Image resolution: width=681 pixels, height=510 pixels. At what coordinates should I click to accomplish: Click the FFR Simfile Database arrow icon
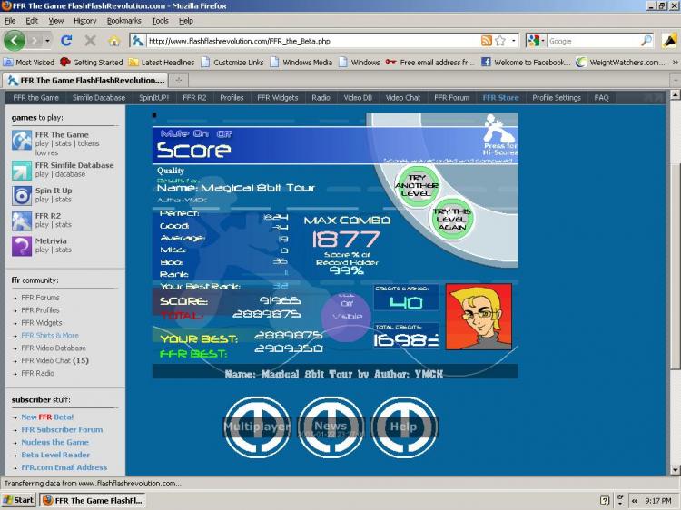[x=22, y=171]
